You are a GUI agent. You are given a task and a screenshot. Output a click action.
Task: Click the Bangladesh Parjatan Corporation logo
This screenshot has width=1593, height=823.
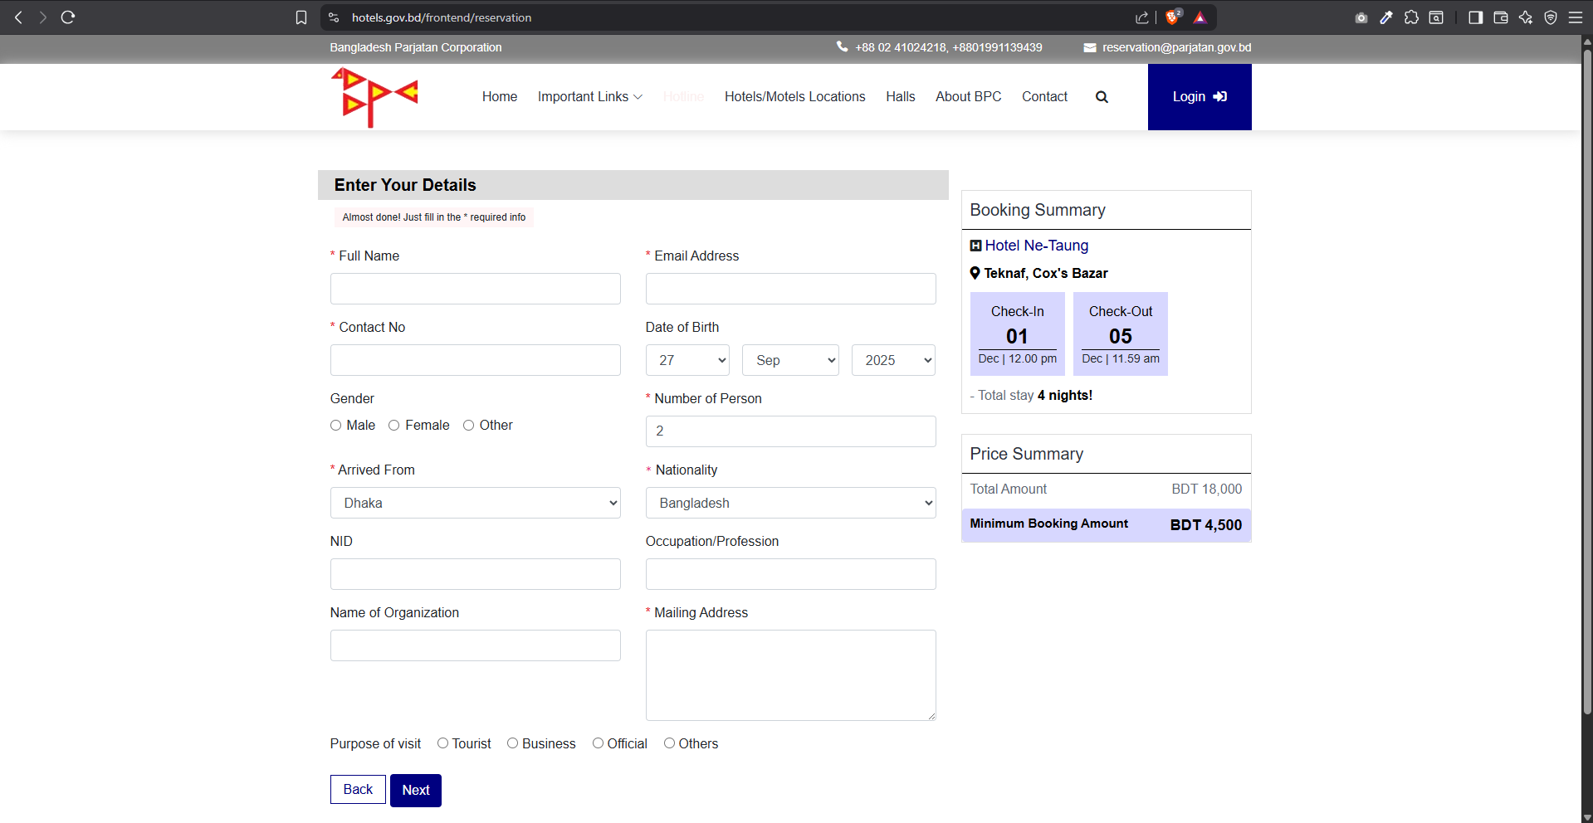(x=374, y=97)
